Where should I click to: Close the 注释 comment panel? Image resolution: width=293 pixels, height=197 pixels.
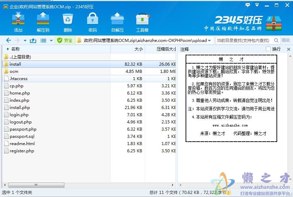[289, 49]
